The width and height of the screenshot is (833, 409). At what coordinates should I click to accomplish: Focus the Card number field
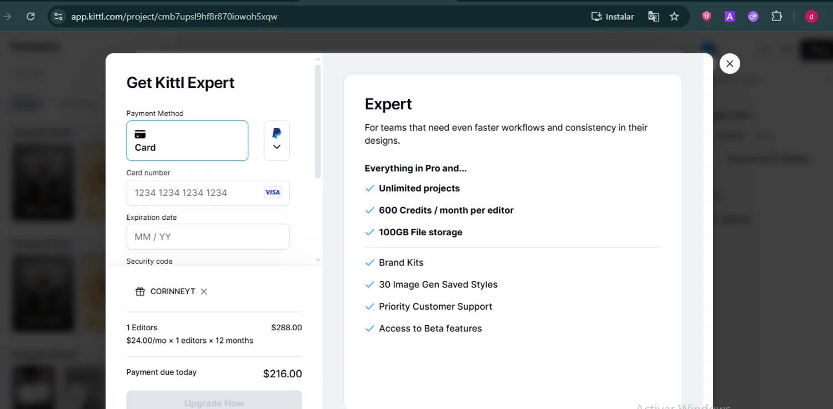(x=197, y=193)
